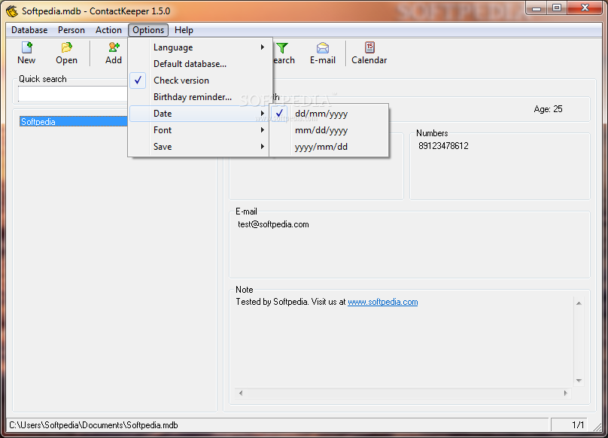Click the ContactKeeper app icon in title bar
This screenshot has height=438, width=608.
click(x=11, y=11)
